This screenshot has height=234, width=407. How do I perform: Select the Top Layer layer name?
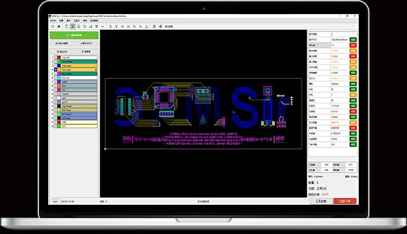point(79,66)
